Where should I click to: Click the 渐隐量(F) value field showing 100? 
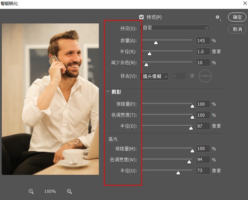pyautogui.click(x=203, y=104)
